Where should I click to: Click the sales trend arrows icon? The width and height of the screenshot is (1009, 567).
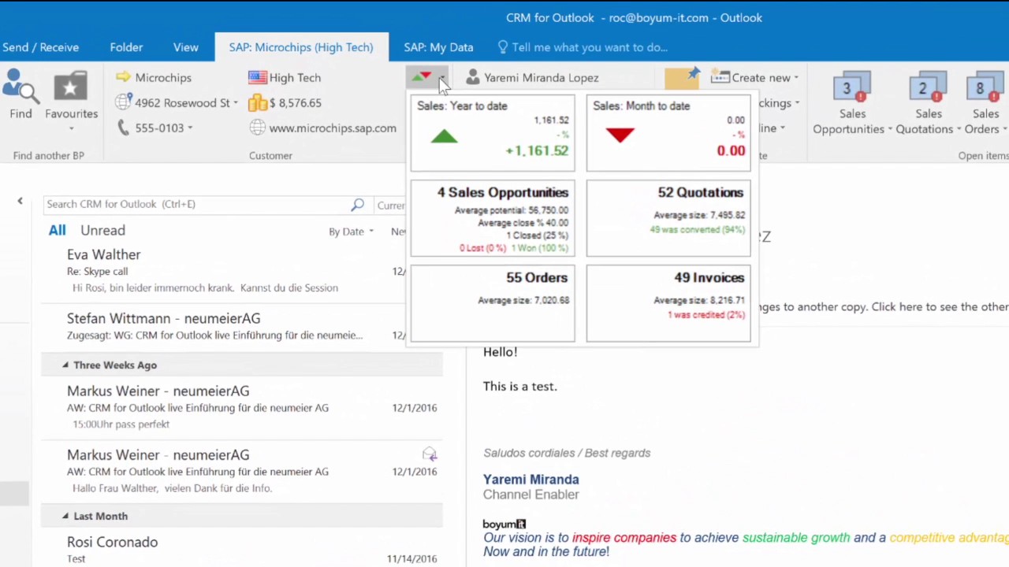(422, 77)
